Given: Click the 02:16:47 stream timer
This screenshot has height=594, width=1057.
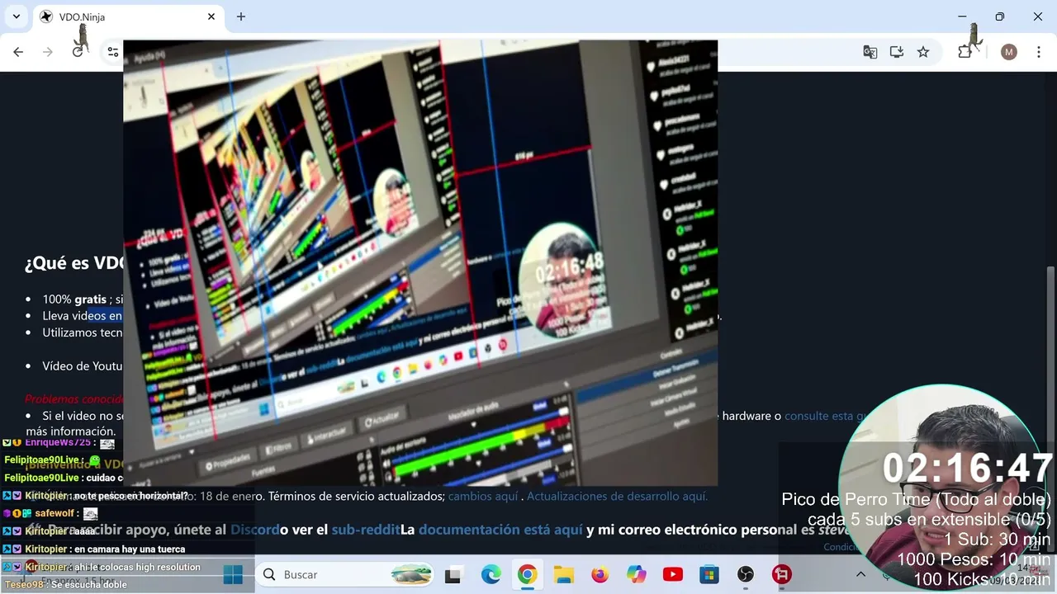Looking at the screenshot, I should [x=968, y=469].
